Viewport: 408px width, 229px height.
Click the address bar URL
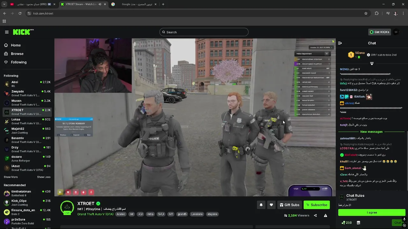click(43, 13)
